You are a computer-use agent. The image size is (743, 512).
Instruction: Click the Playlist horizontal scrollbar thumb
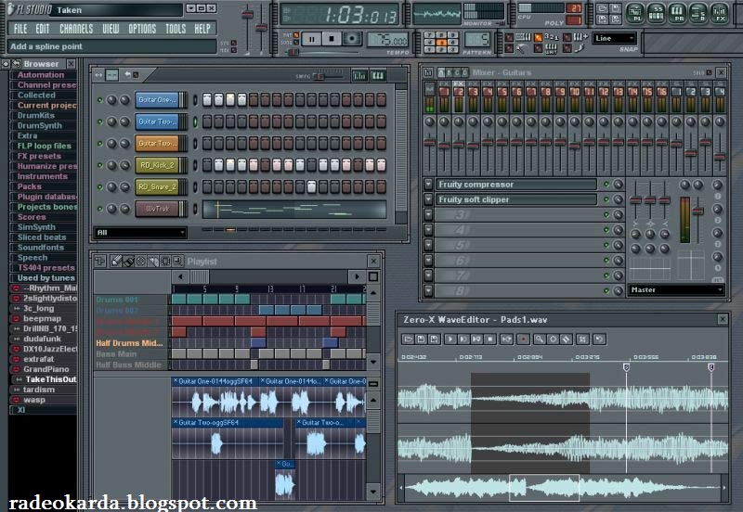pyautogui.click(x=200, y=276)
